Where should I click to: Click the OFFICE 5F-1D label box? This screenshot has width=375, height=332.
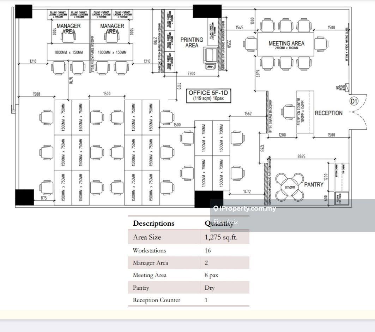tap(209, 96)
